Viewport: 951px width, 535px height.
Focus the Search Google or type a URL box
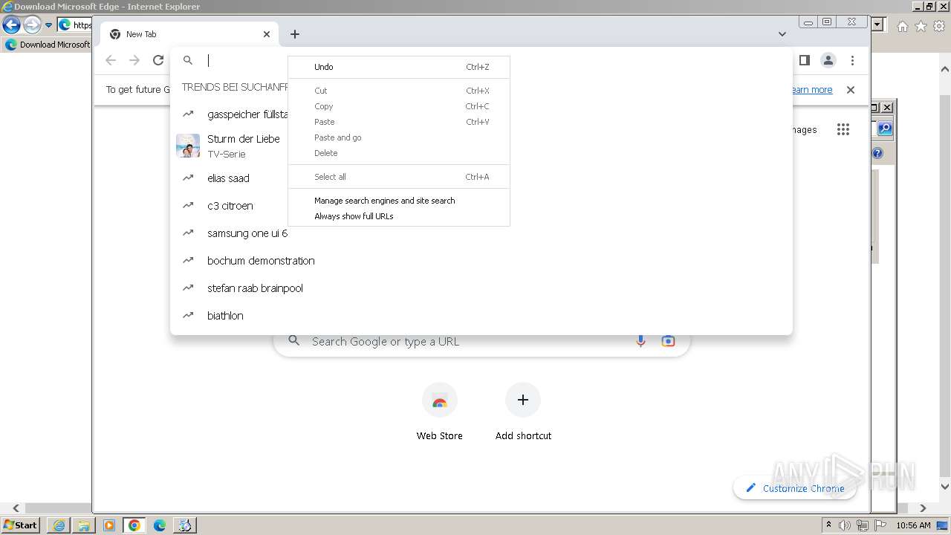(x=481, y=342)
